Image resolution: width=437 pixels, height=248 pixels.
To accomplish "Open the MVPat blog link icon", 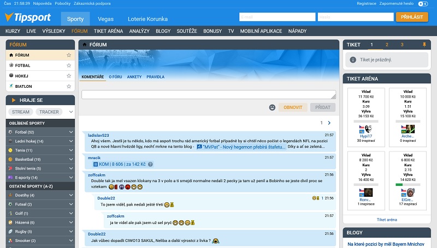I will (x=199, y=147).
